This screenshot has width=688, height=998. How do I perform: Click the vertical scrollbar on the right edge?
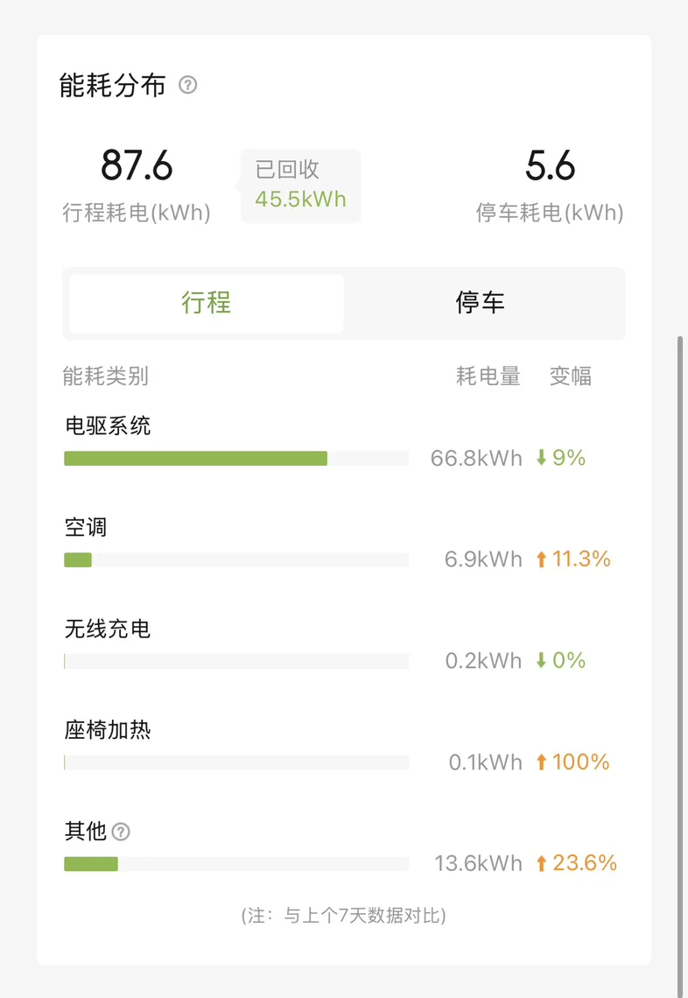(x=681, y=613)
